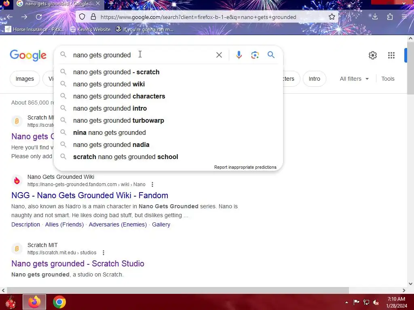The width and height of the screenshot is (414, 310).
Task: Go to the Google logo homepage
Action: coord(28,55)
